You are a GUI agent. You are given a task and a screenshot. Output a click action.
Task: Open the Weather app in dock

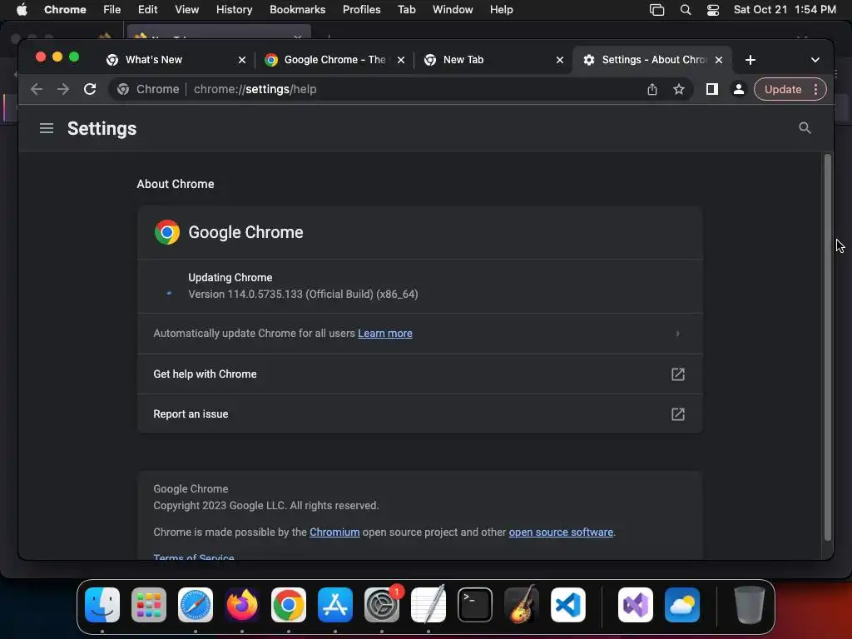(x=682, y=605)
